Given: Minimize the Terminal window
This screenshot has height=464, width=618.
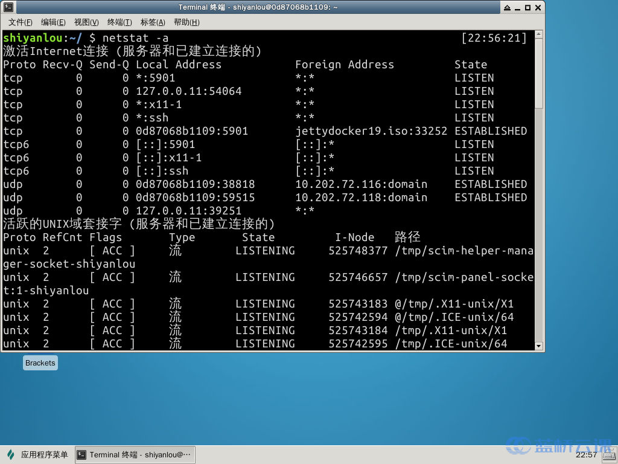Looking at the screenshot, I should coord(516,7).
